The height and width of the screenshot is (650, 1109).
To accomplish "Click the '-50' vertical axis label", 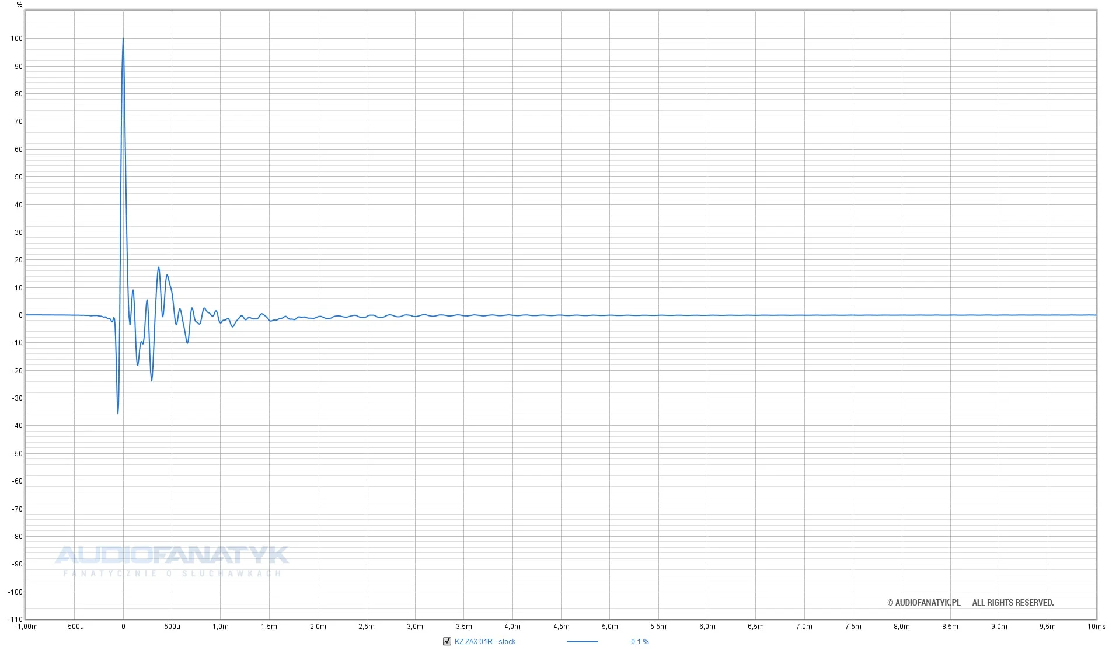I will [18, 454].
